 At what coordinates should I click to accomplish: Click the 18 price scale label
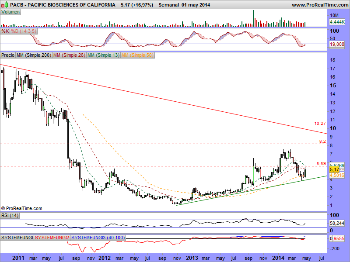[x=332, y=60]
